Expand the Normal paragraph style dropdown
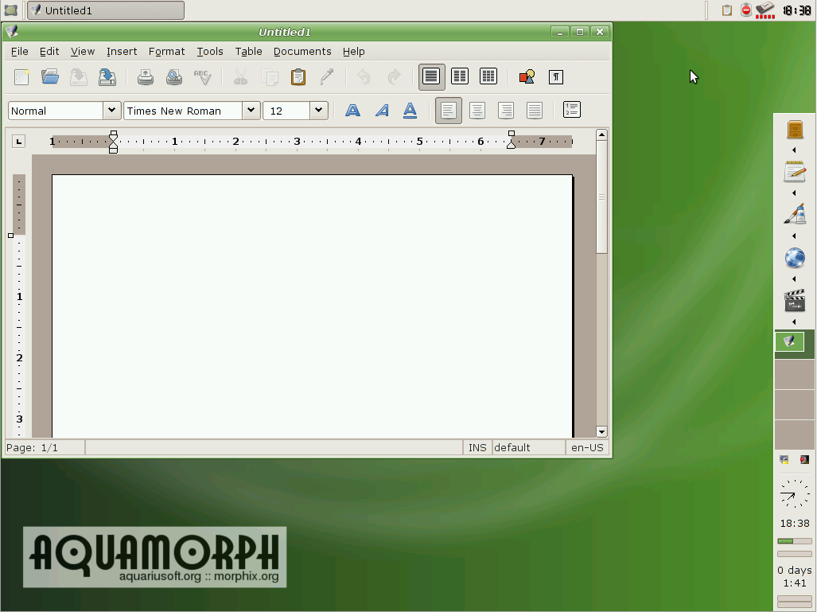This screenshot has height=612, width=817. point(111,111)
